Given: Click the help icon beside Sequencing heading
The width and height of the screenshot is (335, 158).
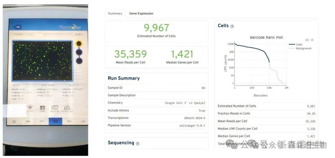Looking at the screenshot, I should click(137, 143).
